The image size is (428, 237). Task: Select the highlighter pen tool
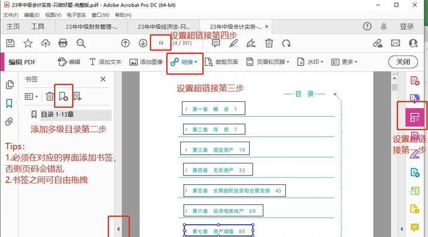tap(234, 43)
